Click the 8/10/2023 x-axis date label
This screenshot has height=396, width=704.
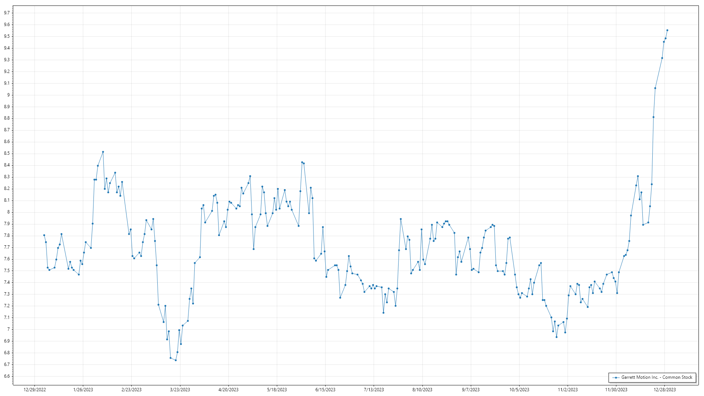[422, 390]
